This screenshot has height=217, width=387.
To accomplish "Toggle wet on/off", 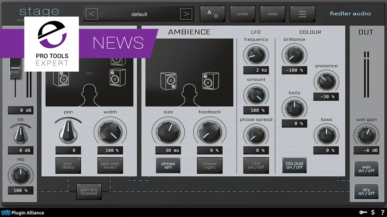I will (x=366, y=169).
